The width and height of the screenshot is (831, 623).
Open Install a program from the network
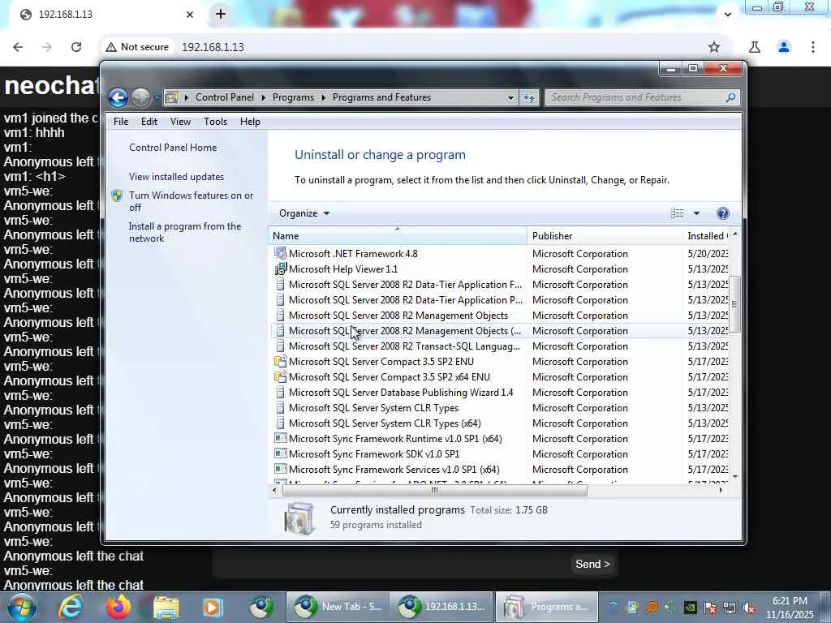[185, 232]
